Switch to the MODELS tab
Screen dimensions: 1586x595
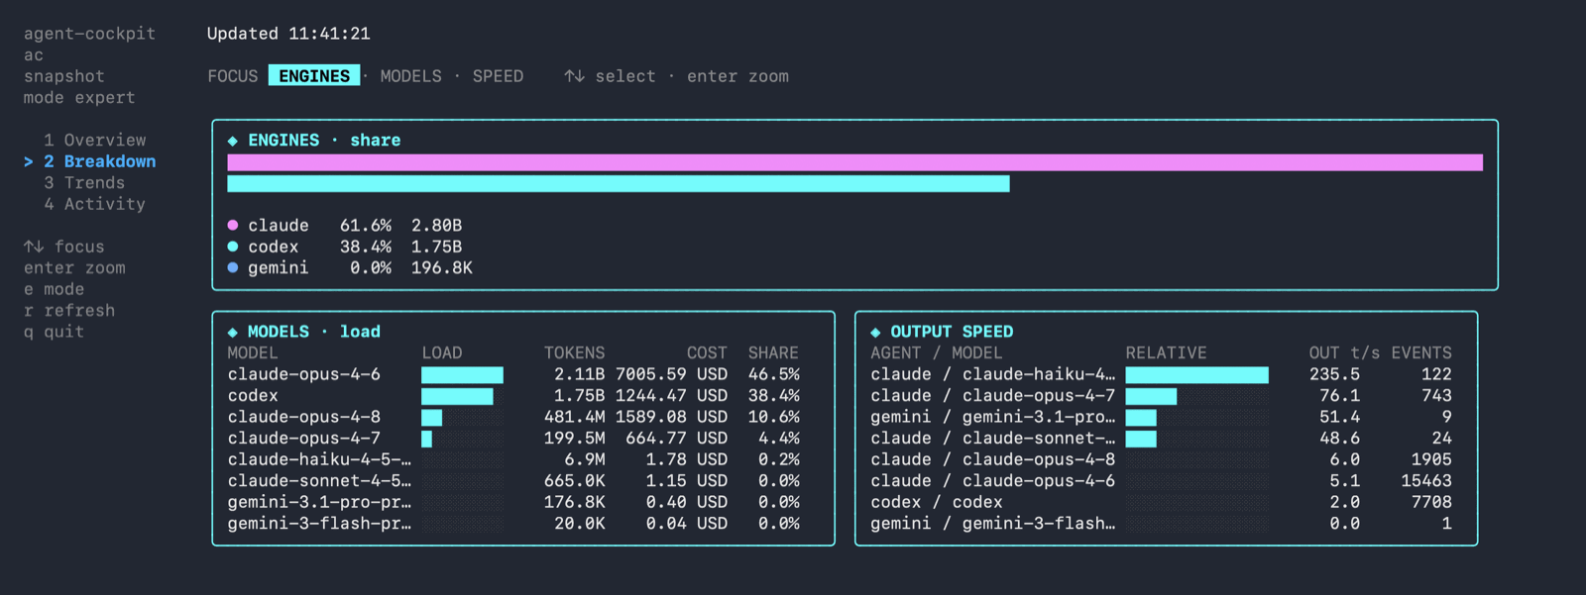pyautogui.click(x=411, y=76)
